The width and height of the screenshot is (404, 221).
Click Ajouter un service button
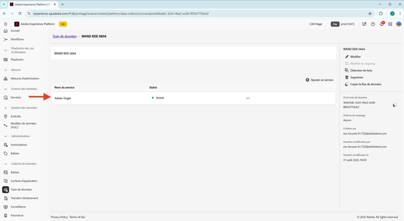319,80
